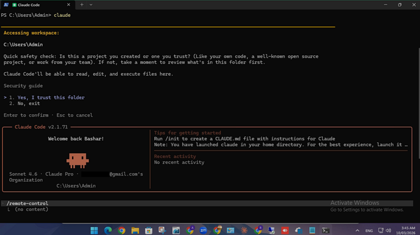This screenshot has height=235, width=420.
Task: Open the Windows Start menu
Action: pos(94,230)
